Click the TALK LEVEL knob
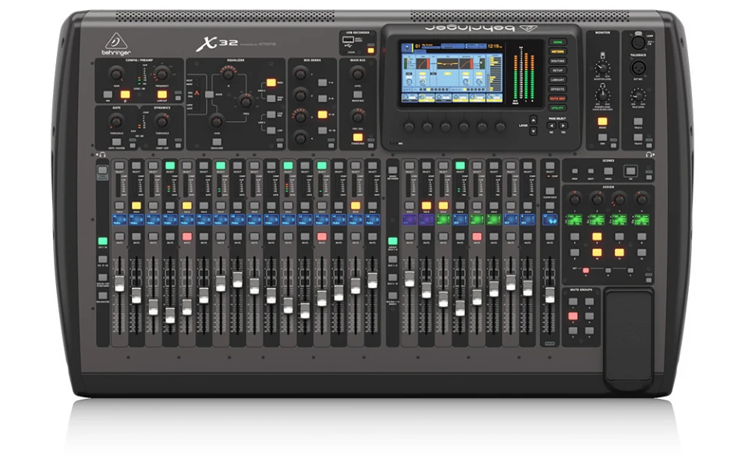 click(637, 97)
